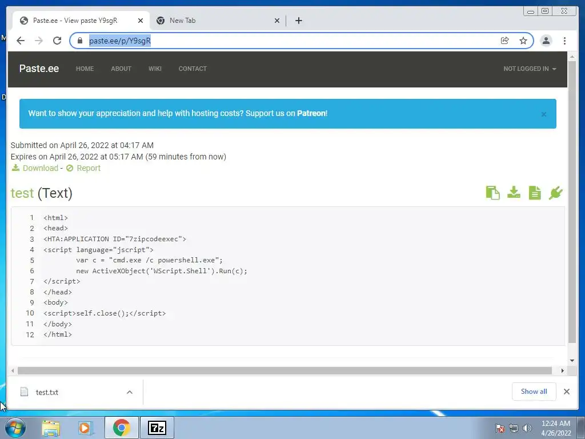Click the self.close() script line
This screenshot has width=585, height=439.
pos(105,313)
